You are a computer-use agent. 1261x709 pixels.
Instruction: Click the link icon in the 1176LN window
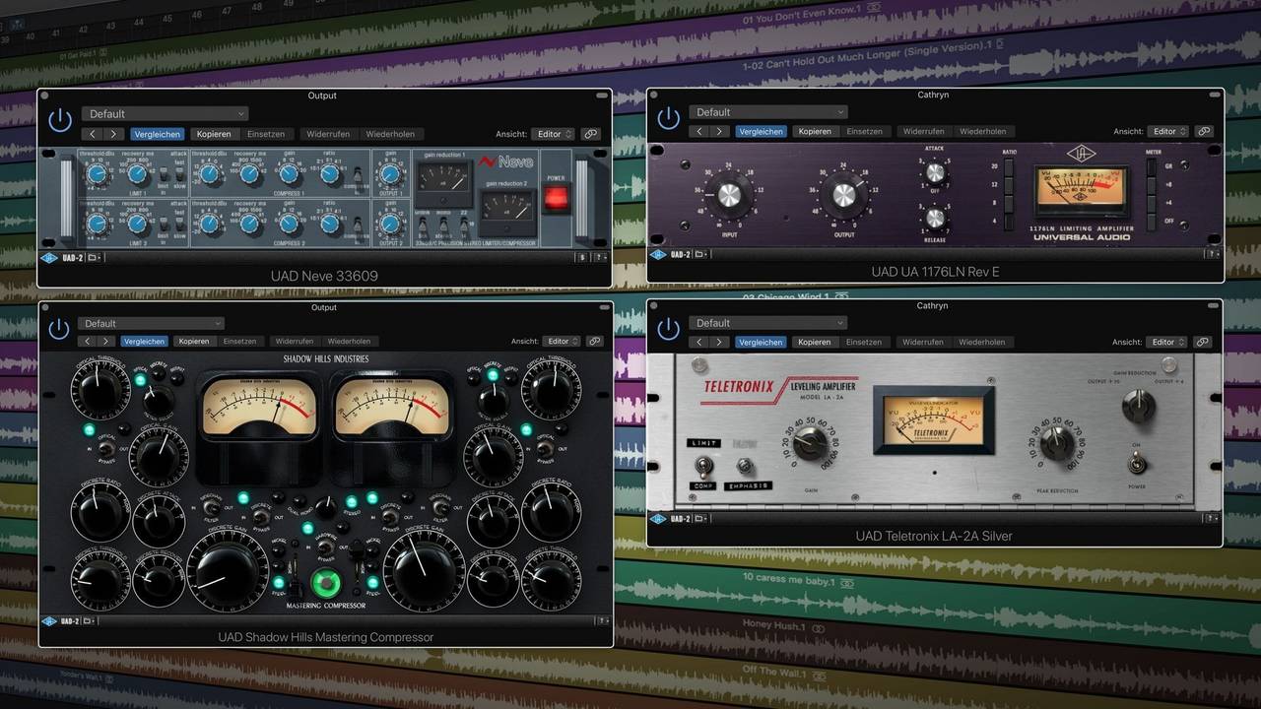(x=1203, y=131)
